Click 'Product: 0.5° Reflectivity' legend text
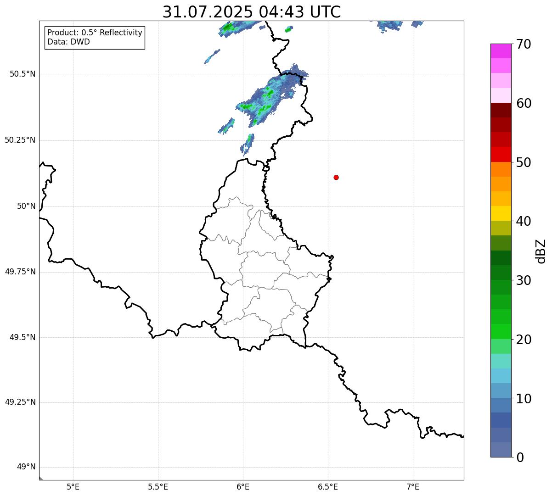 [95, 33]
